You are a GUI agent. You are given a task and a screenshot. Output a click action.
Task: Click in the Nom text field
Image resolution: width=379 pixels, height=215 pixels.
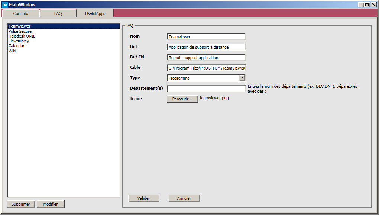206,37
